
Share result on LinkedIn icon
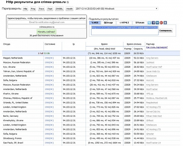tap(157, 23)
